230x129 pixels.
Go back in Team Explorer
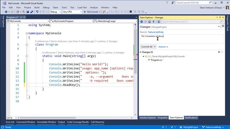[142, 21]
